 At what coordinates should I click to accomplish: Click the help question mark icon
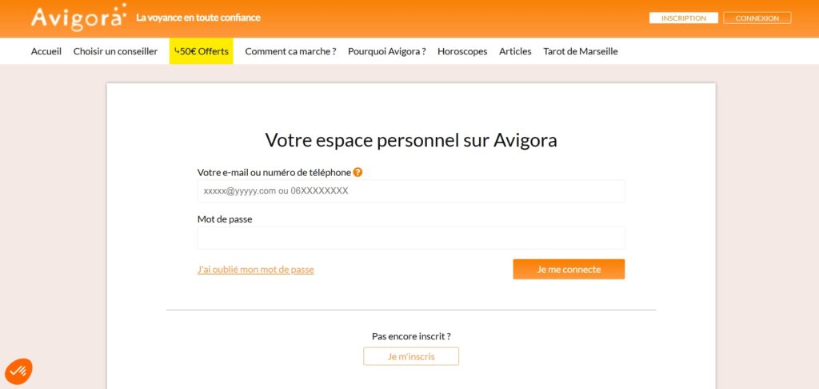point(358,172)
